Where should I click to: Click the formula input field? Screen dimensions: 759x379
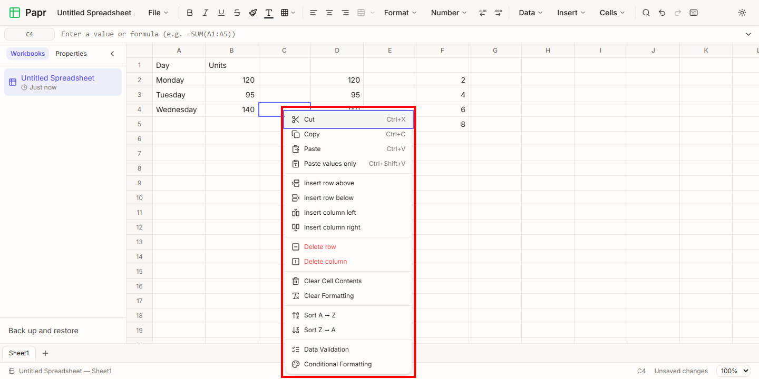pos(398,34)
